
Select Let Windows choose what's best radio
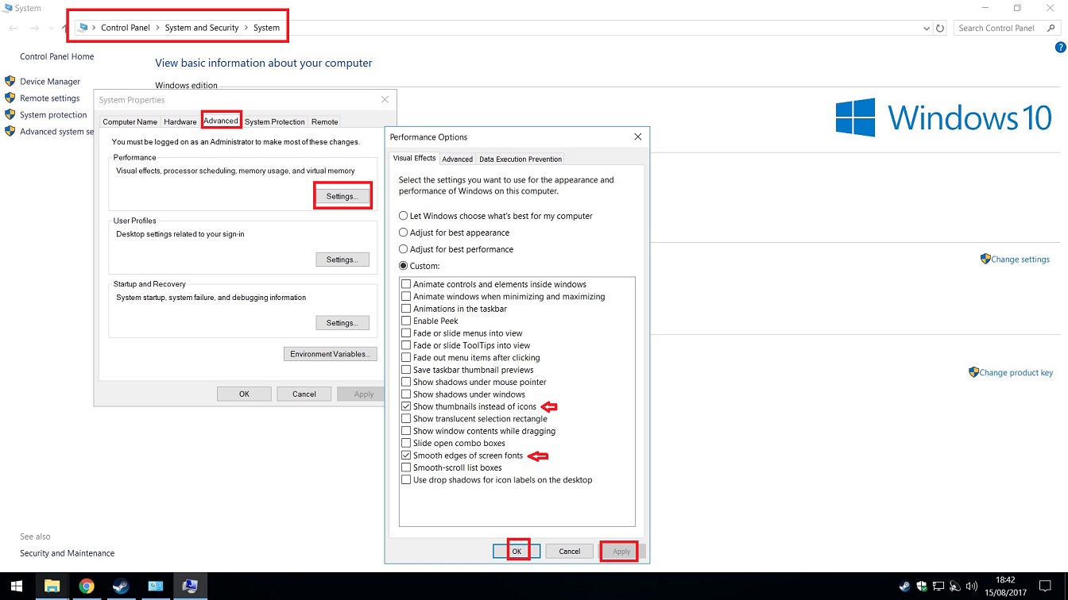tap(404, 216)
